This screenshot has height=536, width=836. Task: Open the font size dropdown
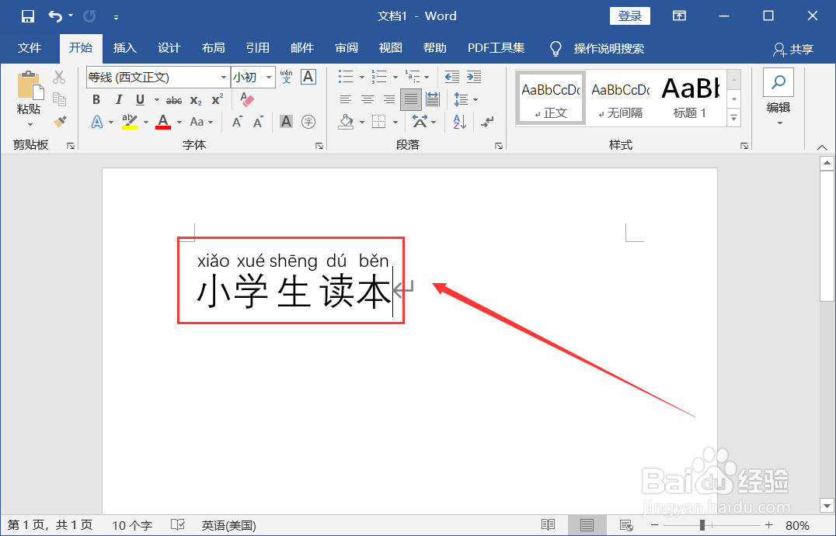(x=268, y=77)
